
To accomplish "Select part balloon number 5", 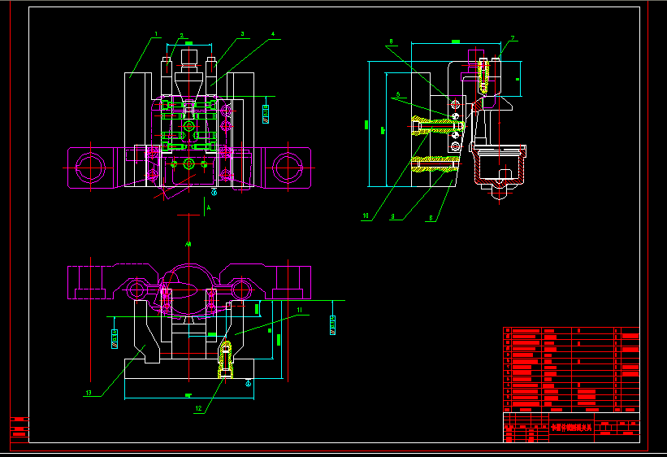I will [x=398, y=94].
